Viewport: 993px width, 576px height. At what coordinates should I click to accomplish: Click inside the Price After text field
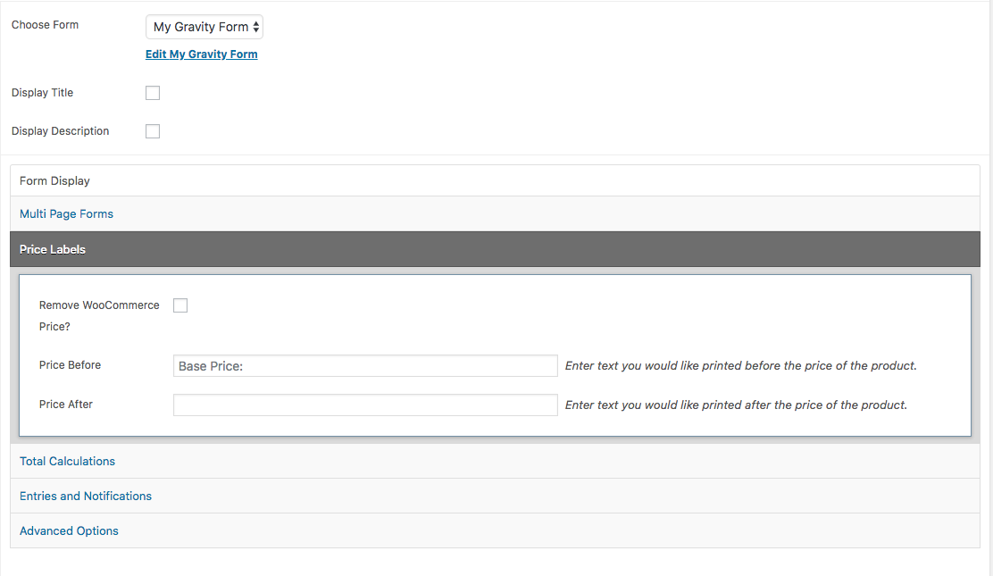[365, 405]
